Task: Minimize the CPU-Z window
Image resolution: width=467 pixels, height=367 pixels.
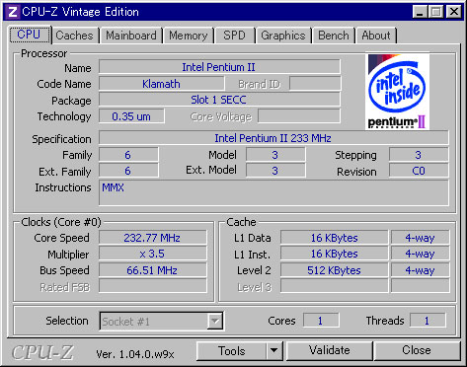Action: click(x=420, y=12)
